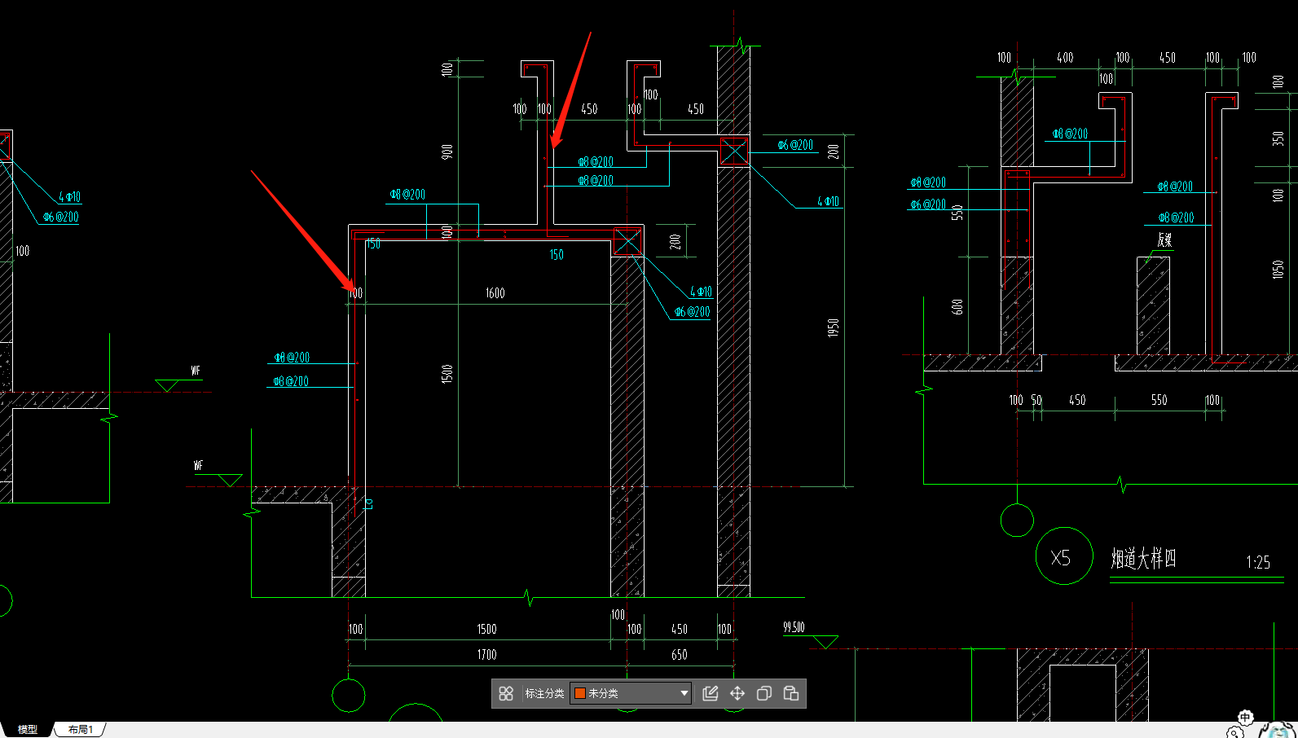Select the 99.500 elevation label
The width and height of the screenshot is (1298, 738).
[794, 627]
